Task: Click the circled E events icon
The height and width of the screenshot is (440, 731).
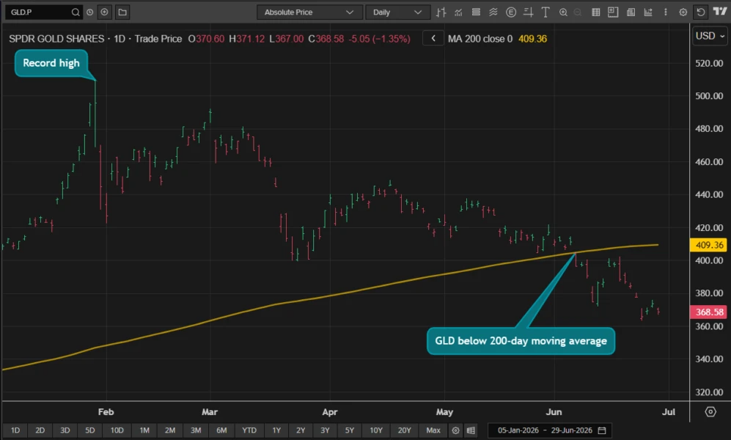Action: point(511,12)
